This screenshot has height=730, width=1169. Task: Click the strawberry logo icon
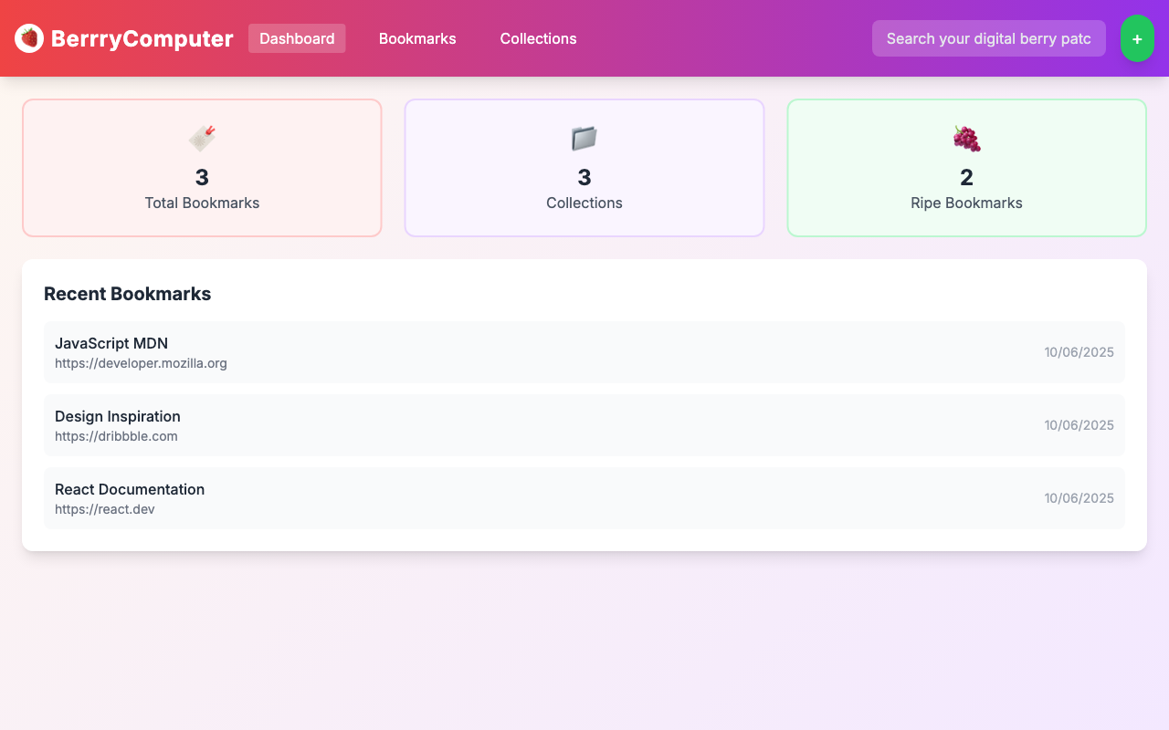coord(28,38)
